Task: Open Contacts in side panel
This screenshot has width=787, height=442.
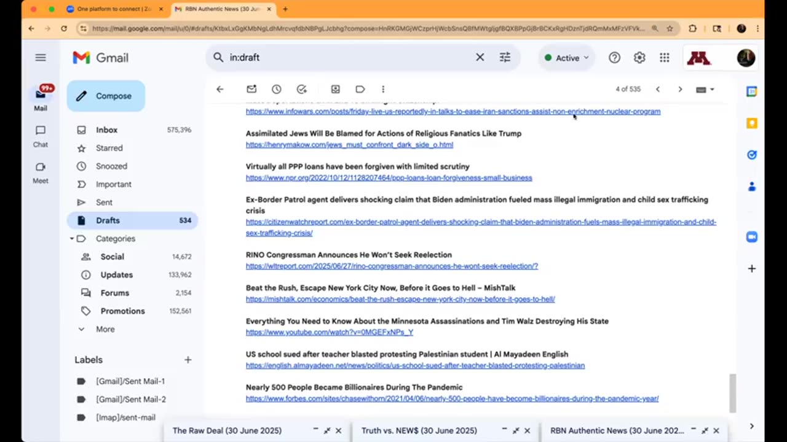Action: tap(751, 187)
